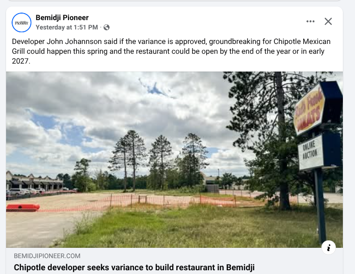Open the Chipotle developer seeks variance headline
This screenshot has height=274, width=355.
(134, 267)
